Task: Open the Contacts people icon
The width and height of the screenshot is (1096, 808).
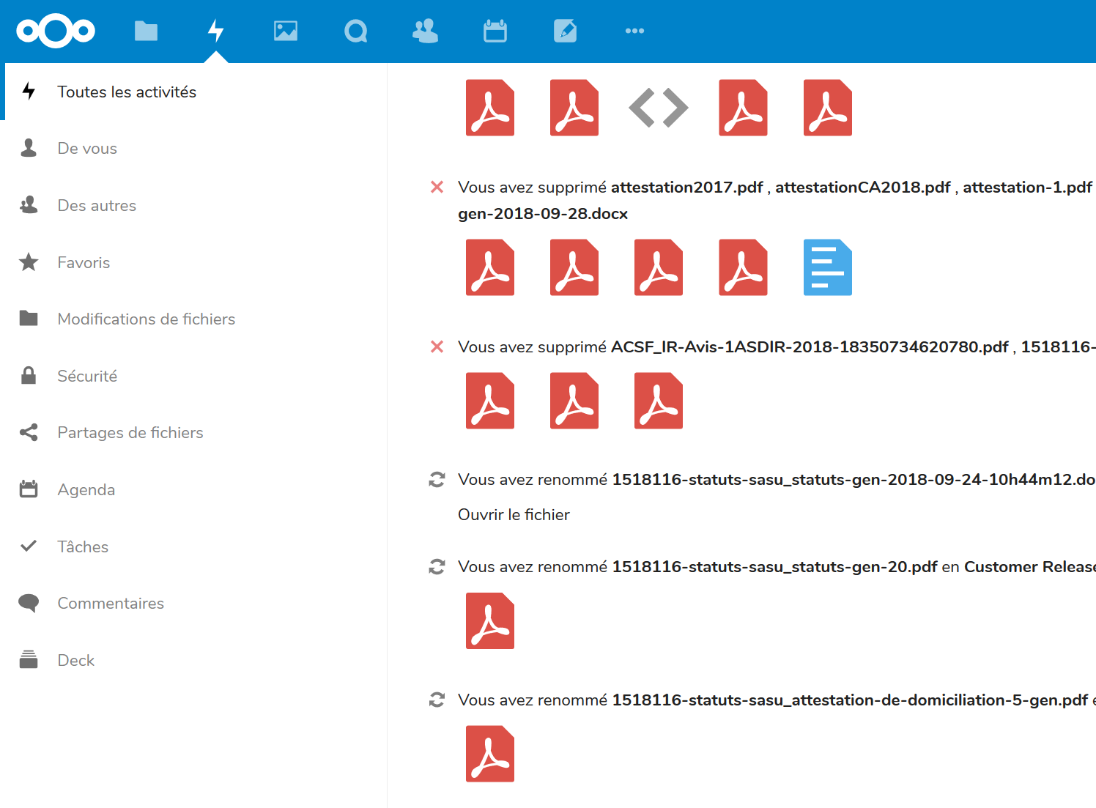Action: pyautogui.click(x=426, y=31)
